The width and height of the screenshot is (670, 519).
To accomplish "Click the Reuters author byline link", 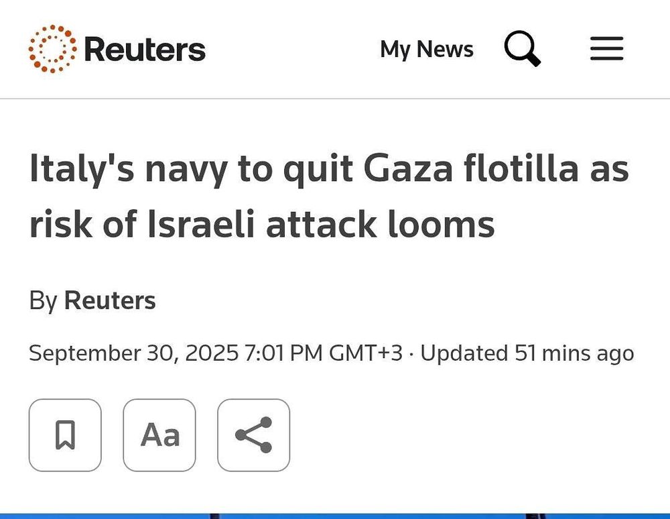I will (110, 300).
